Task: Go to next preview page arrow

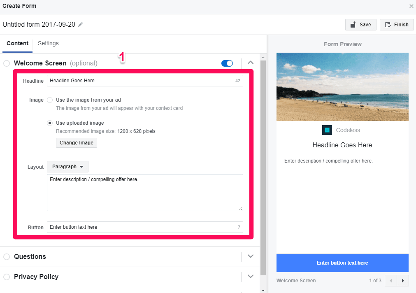Action: [402, 281]
